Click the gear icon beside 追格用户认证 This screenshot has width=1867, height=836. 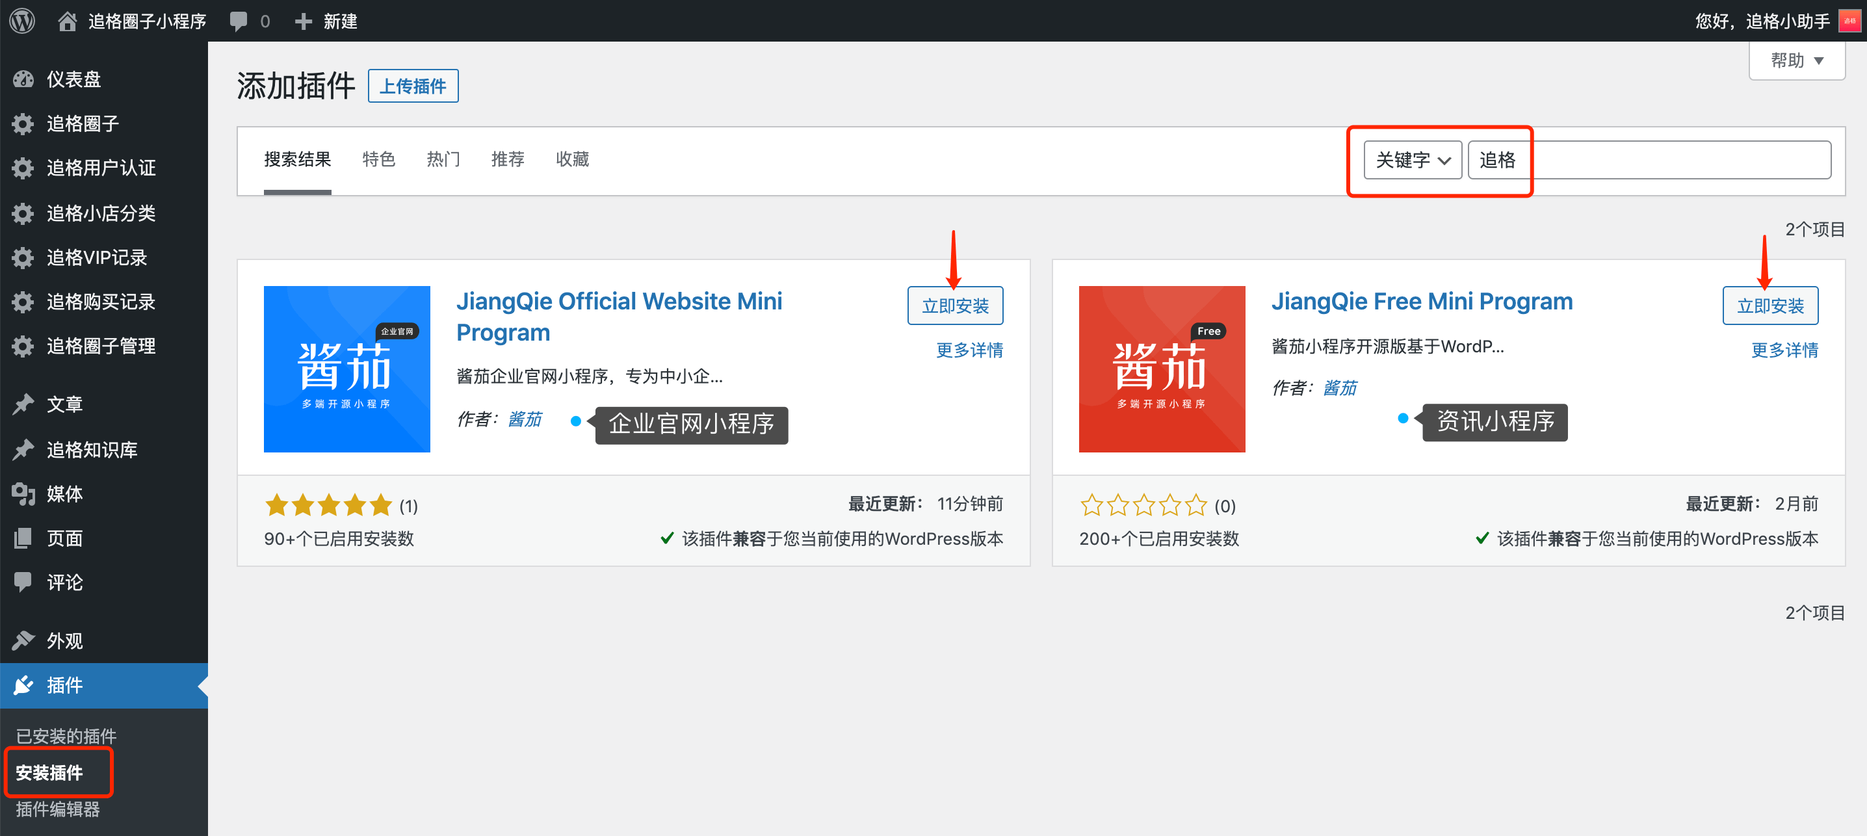pyautogui.click(x=23, y=168)
